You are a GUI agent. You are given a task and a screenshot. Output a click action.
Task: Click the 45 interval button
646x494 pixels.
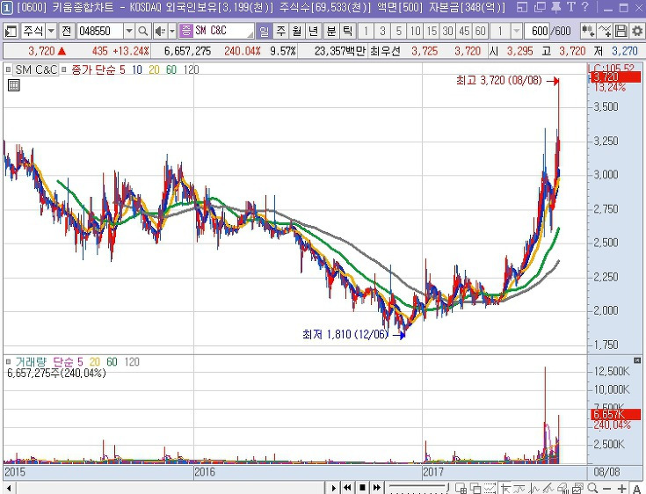click(464, 31)
